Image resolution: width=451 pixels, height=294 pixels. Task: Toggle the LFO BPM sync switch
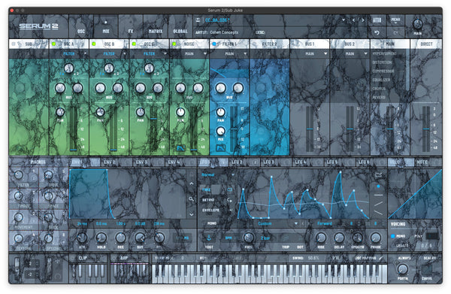(x=229, y=238)
